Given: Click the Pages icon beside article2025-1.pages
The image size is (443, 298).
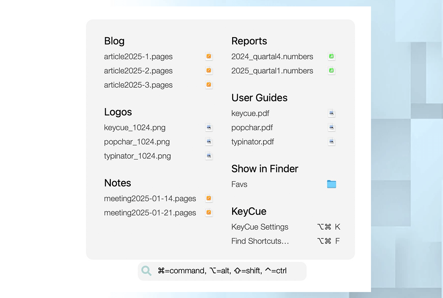Looking at the screenshot, I should [x=209, y=56].
